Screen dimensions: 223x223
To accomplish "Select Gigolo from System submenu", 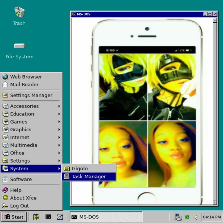I will click(x=89, y=168).
